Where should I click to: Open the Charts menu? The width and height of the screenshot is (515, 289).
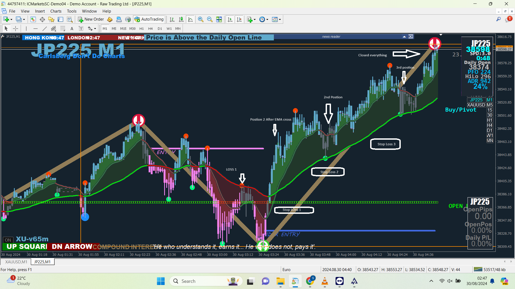click(56, 11)
